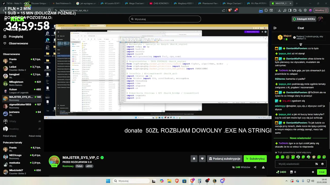Image resolution: width=330 pixels, height=185 pixels.
Task: Open Obserwowane in Kick sidebar
Action: click(16, 43)
